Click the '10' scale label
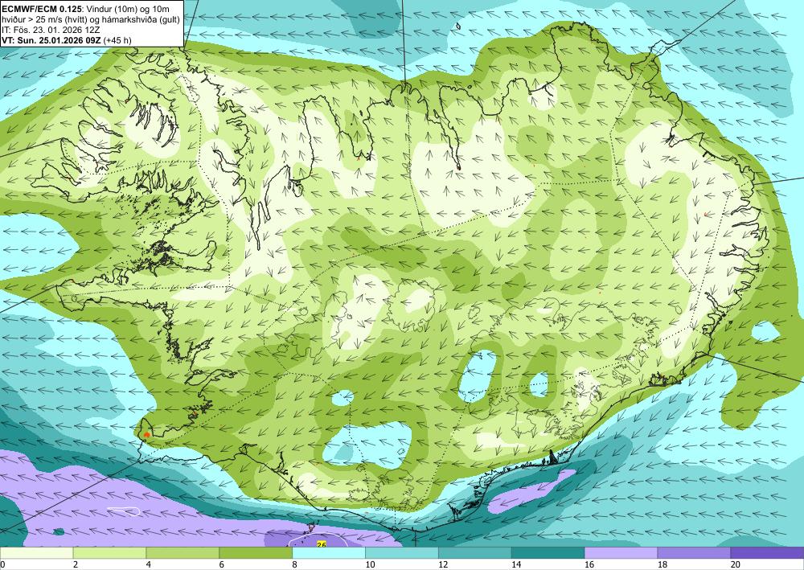 [370, 564]
